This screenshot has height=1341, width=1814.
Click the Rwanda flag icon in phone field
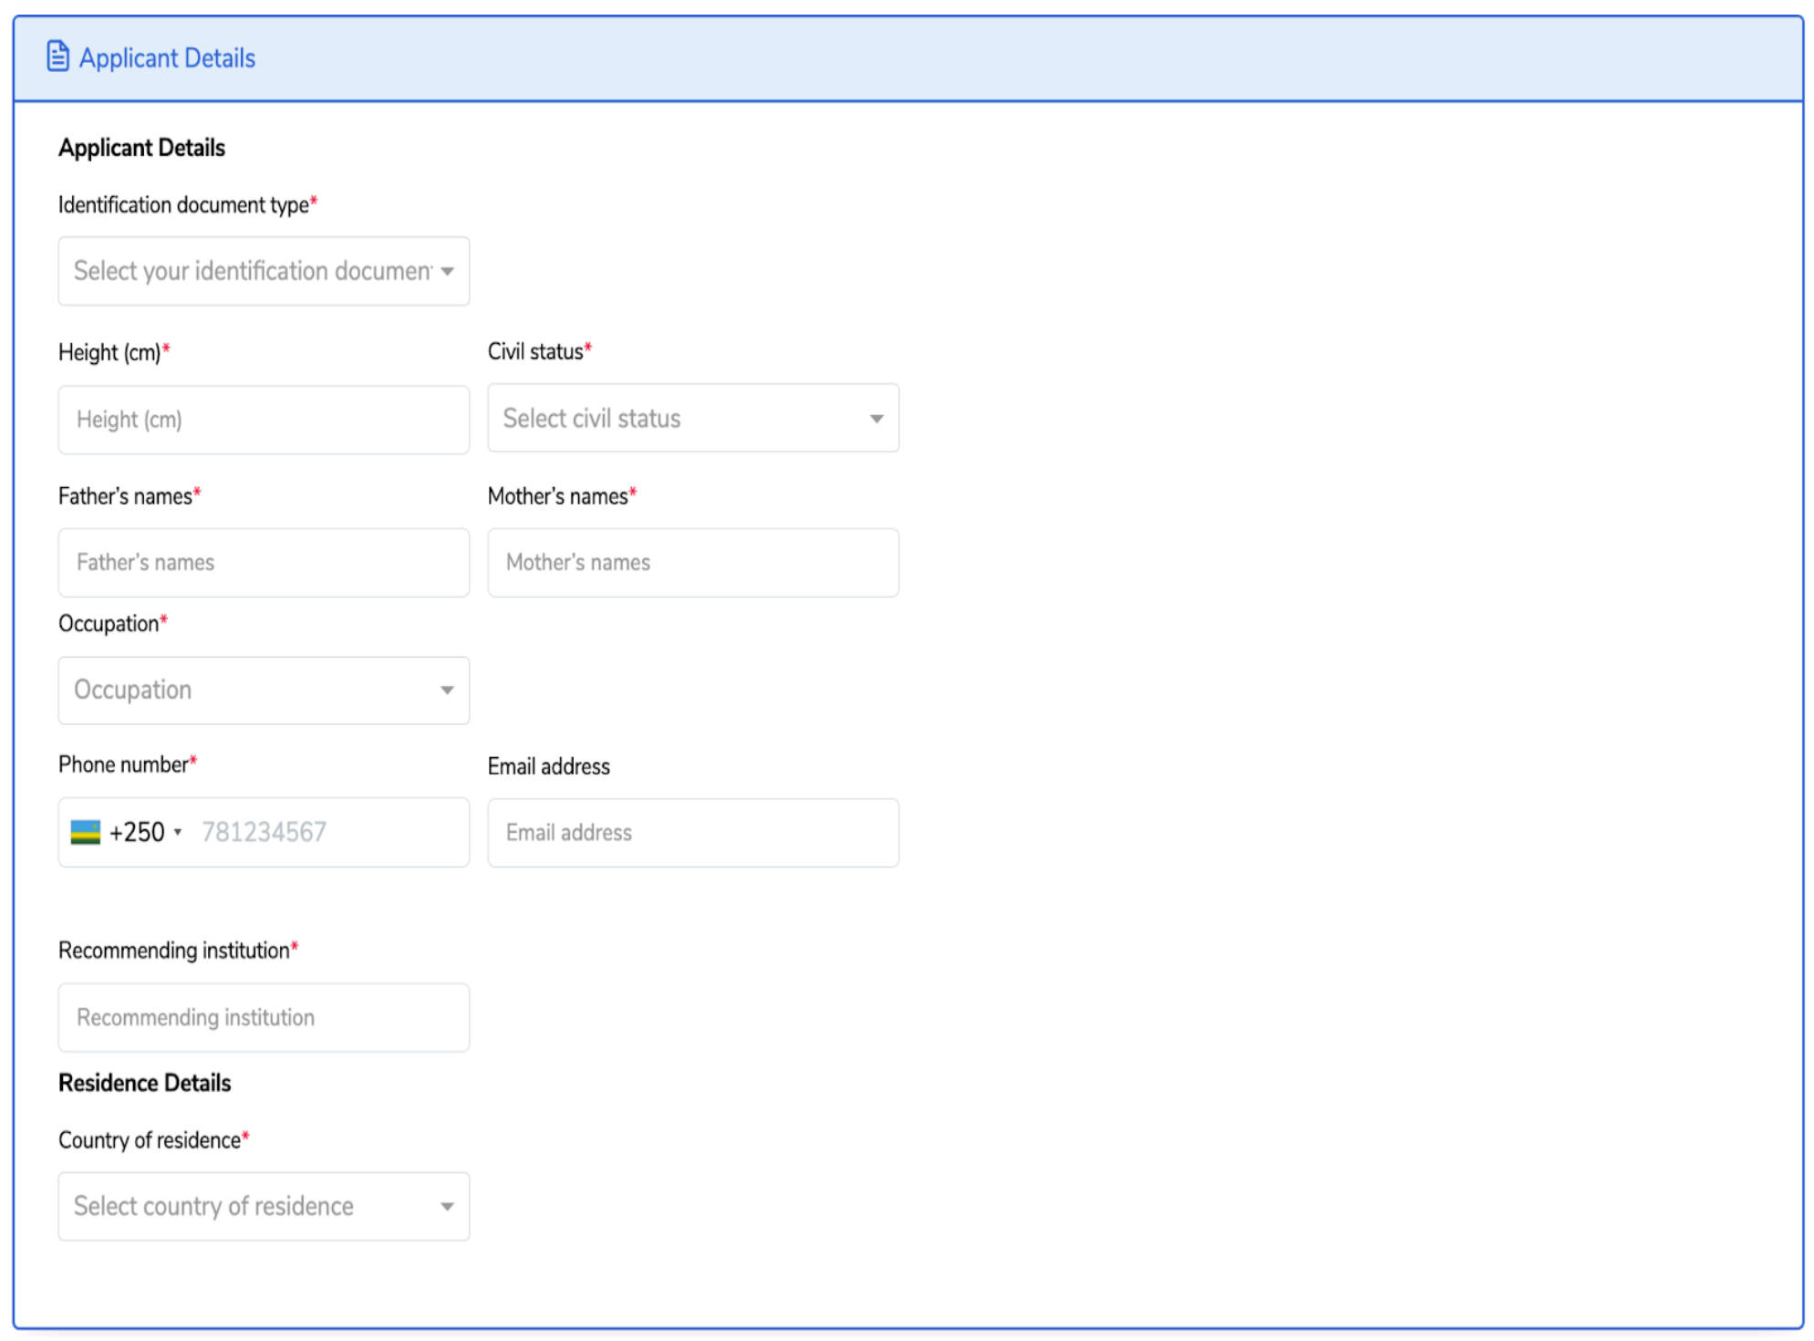(x=86, y=832)
